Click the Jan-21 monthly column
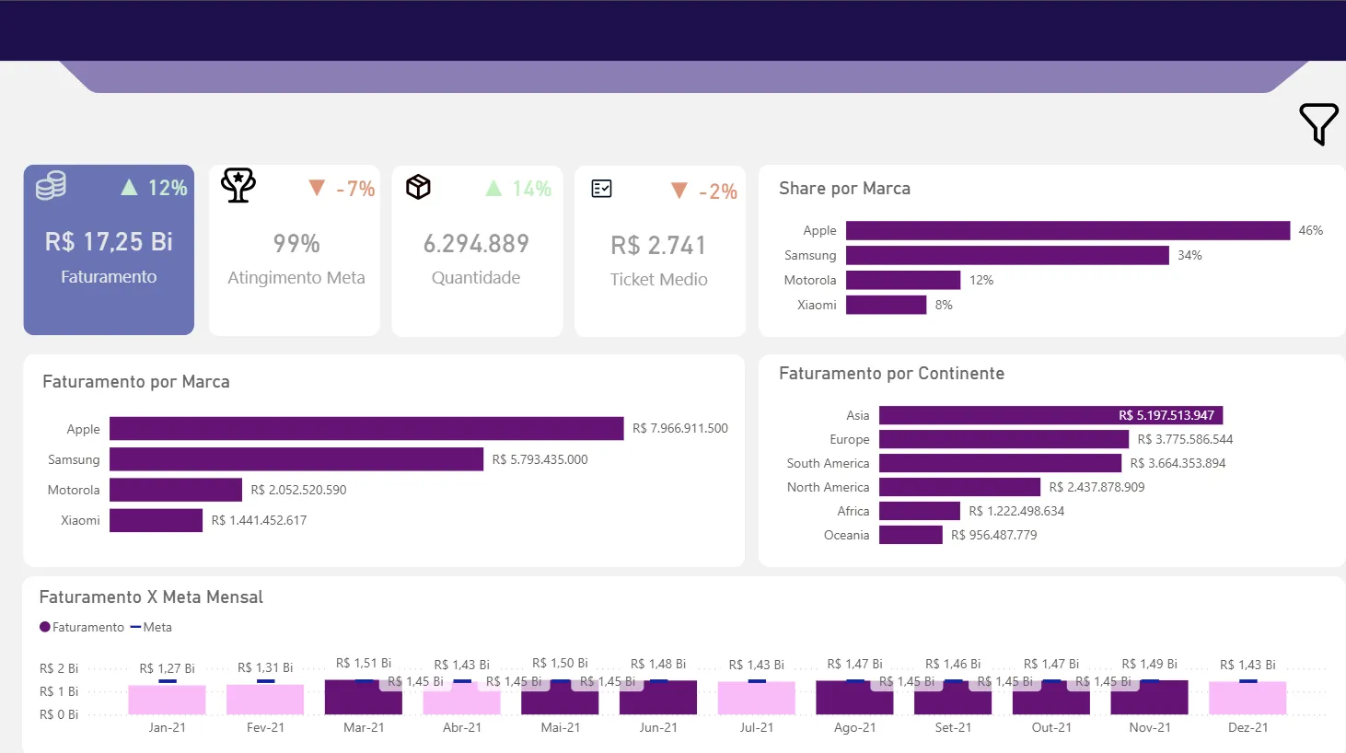 (x=167, y=700)
